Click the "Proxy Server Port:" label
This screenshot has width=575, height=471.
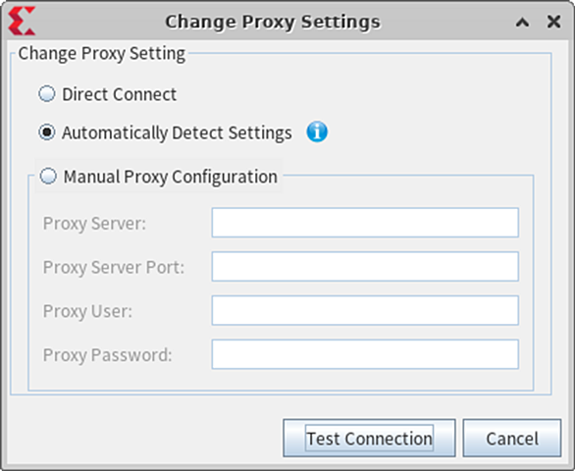114,267
